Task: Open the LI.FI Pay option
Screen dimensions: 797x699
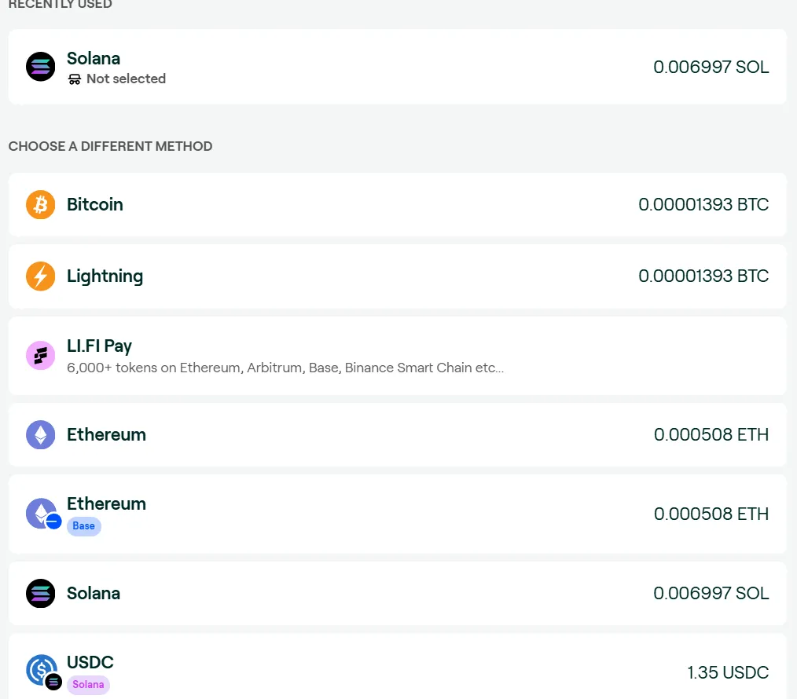Action: [398, 356]
